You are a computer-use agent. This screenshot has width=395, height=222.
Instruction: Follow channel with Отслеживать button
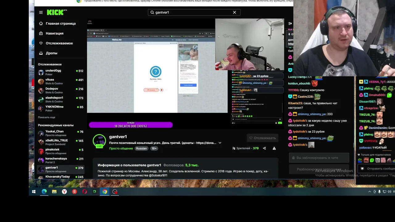pyautogui.click(x=263, y=138)
